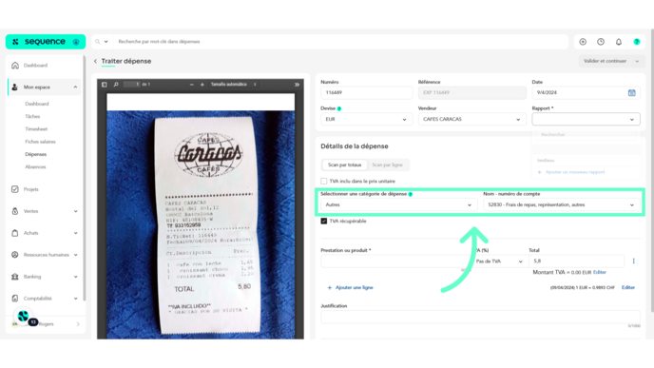This screenshot has height=368, width=654.
Task: Expand the Ressources humaines menu
Action: [x=75, y=255]
